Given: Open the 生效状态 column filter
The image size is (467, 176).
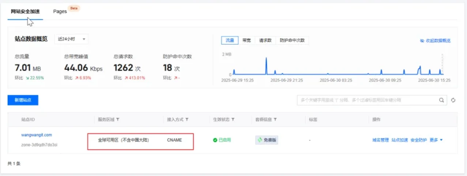Looking at the screenshot, I should (233, 120).
